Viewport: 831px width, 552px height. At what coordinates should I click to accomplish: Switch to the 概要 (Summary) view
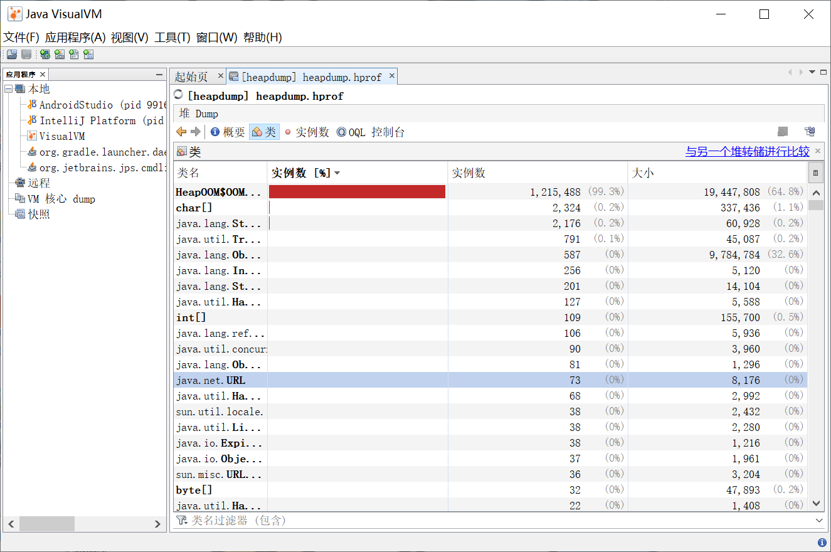228,132
